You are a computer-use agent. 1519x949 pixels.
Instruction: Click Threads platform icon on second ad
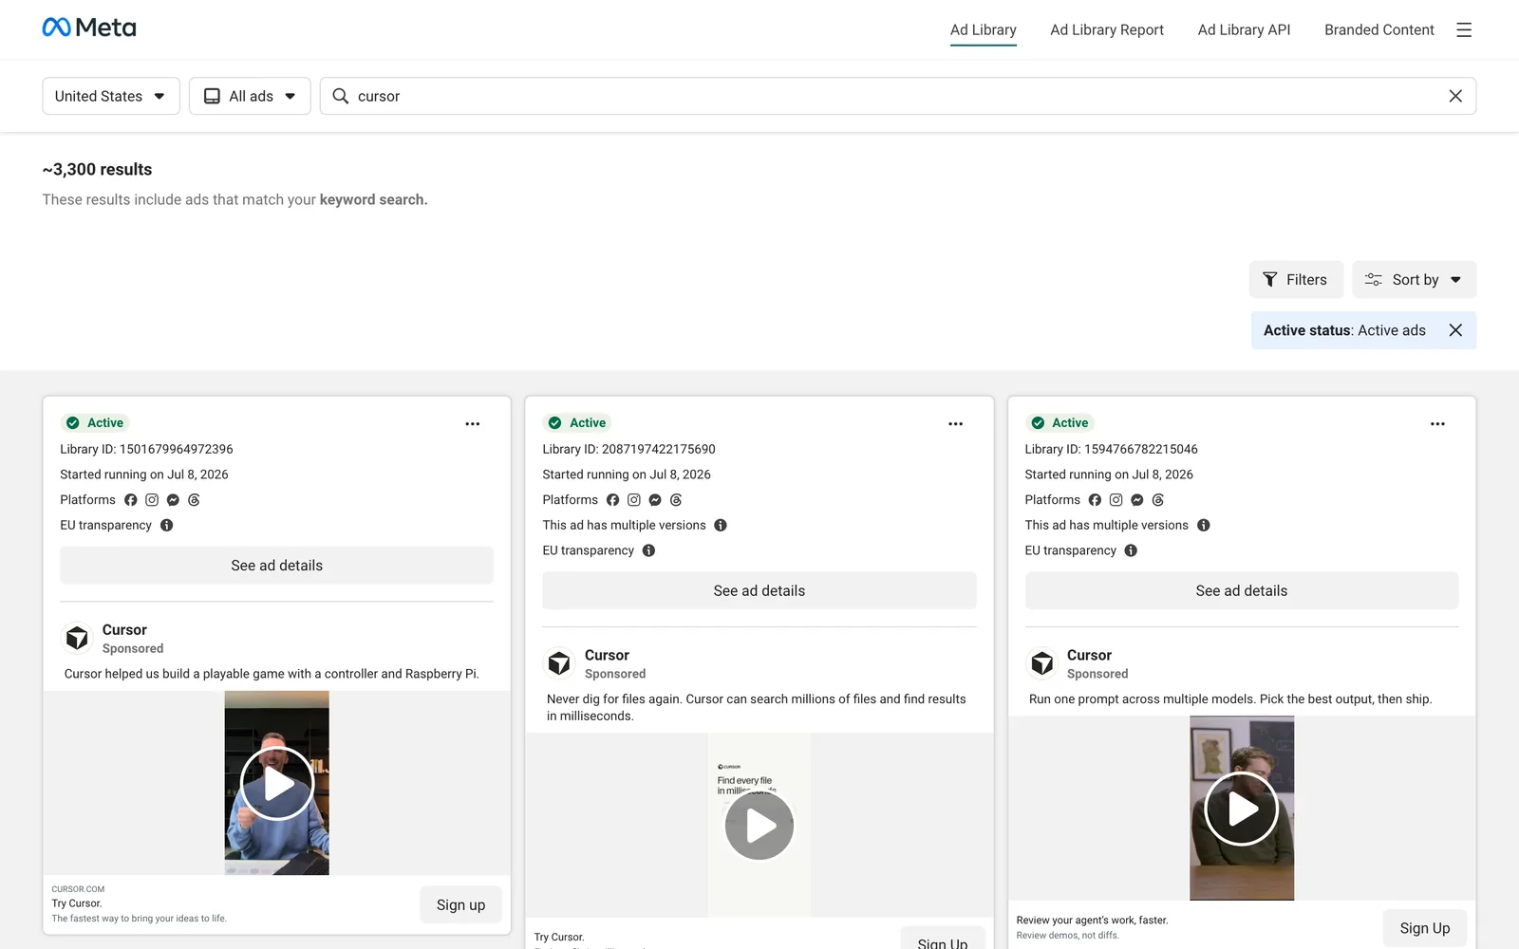[x=676, y=500]
